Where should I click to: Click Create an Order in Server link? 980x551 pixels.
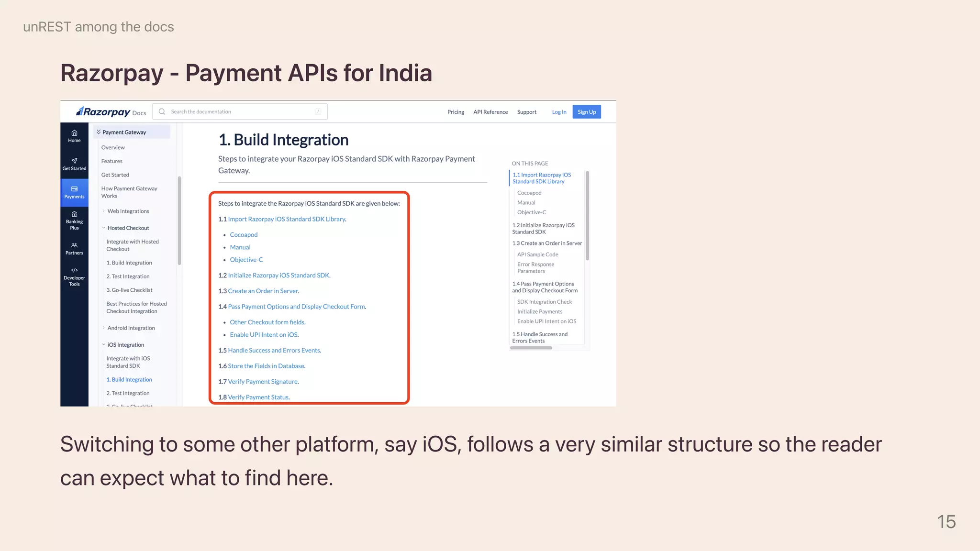point(263,291)
